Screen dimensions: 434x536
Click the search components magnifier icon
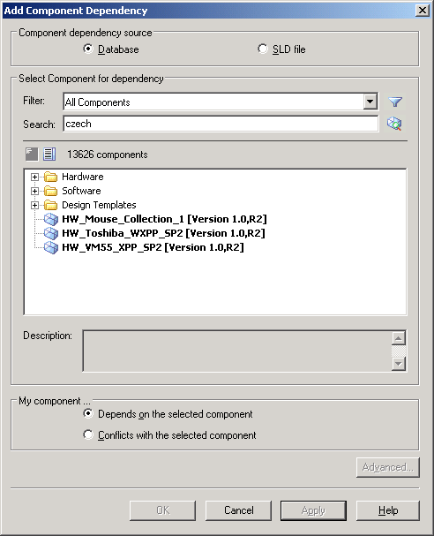coord(394,124)
